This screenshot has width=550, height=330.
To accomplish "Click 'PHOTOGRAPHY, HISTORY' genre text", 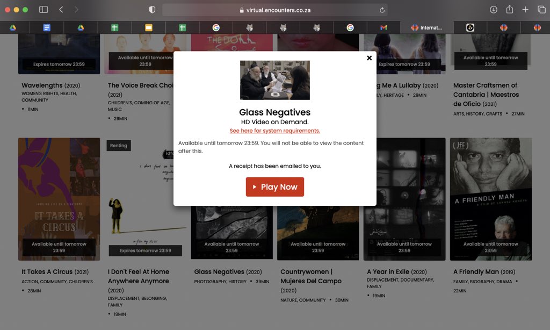I will (x=220, y=282).
